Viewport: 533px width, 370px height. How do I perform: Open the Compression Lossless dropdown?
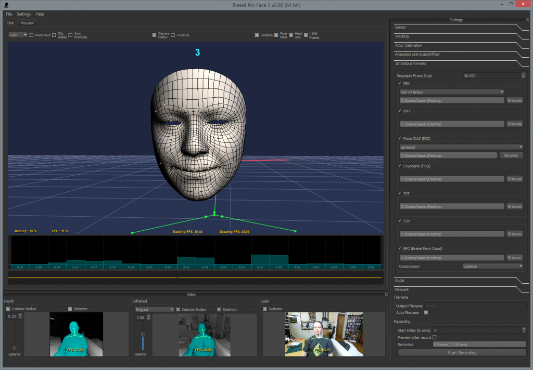pyautogui.click(x=492, y=266)
